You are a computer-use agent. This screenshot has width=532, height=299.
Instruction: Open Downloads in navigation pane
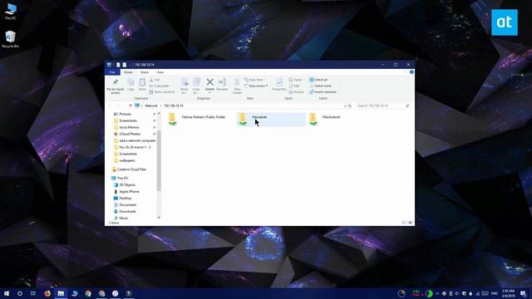(127, 211)
